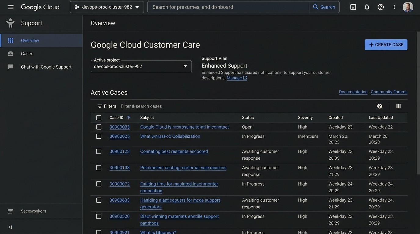
Task: Click the Filter & search cases field
Action: pos(141,106)
